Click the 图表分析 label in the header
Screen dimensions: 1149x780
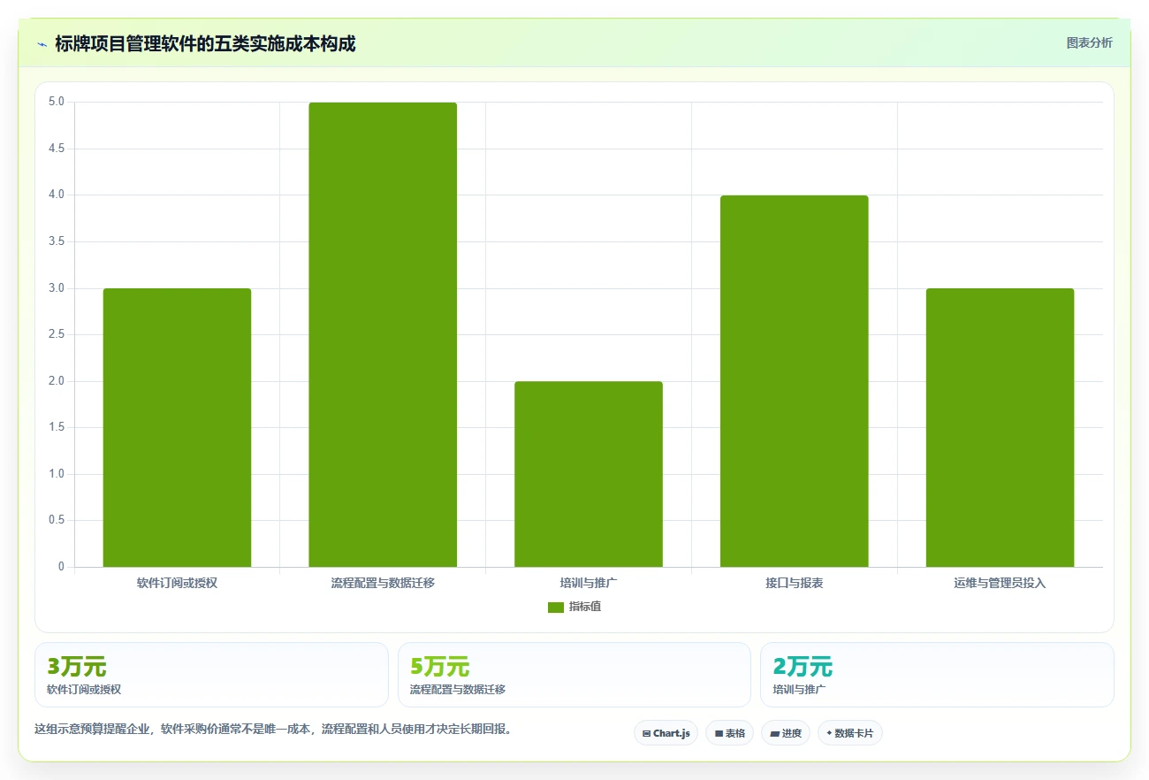click(x=1089, y=42)
